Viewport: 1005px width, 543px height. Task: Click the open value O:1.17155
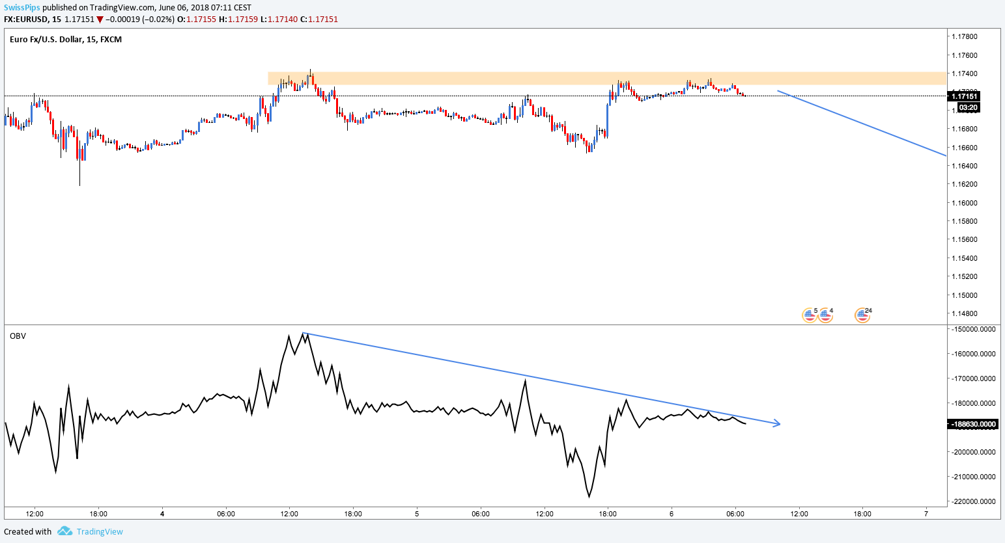point(196,20)
